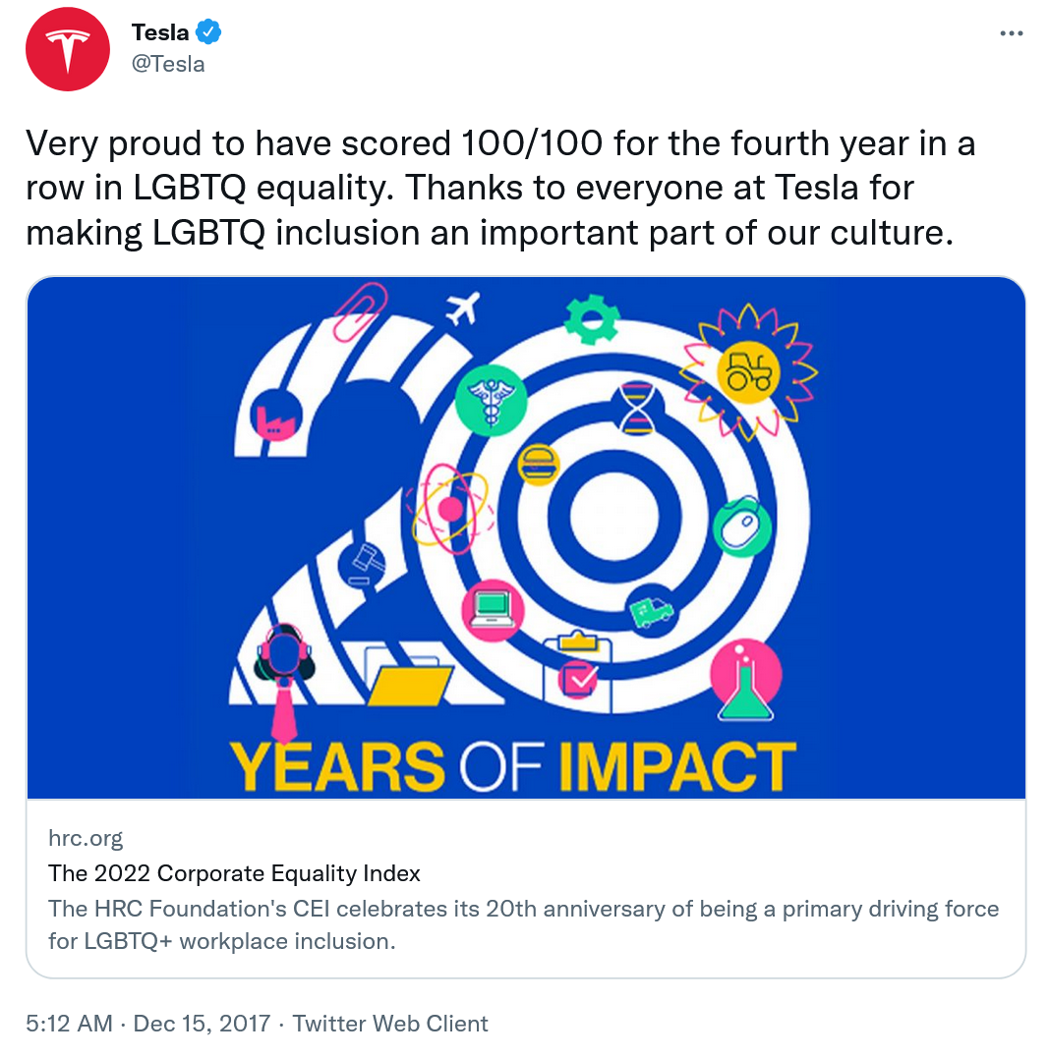The width and height of the screenshot is (1049, 1057).
Task: Click the blue verified badge icon
Action: pos(208,32)
